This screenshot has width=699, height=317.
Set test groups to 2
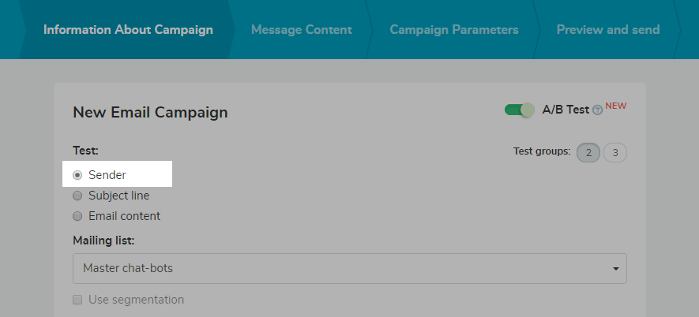(x=588, y=152)
